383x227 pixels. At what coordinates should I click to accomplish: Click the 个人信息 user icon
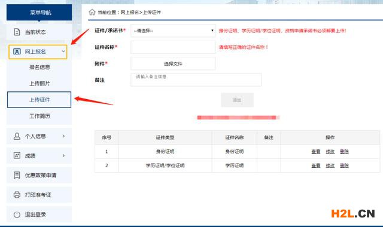point(17,136)
